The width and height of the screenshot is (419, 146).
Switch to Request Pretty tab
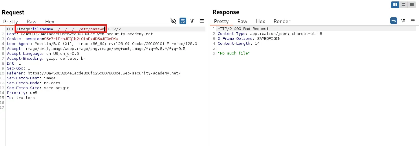(10, 21)
